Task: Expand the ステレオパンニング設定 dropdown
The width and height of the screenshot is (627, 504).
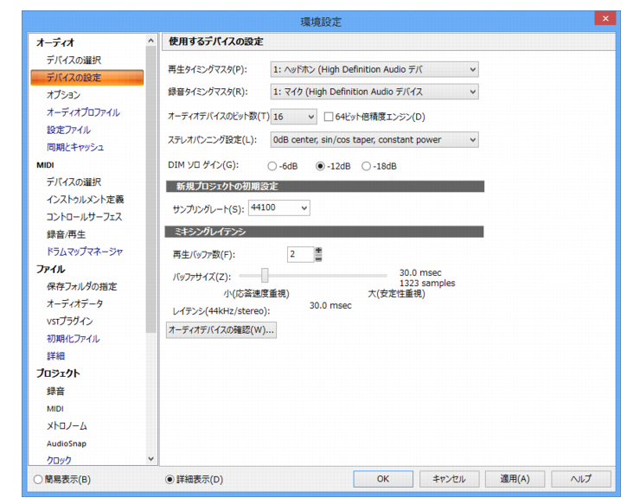Action: [x=374, y=140]
